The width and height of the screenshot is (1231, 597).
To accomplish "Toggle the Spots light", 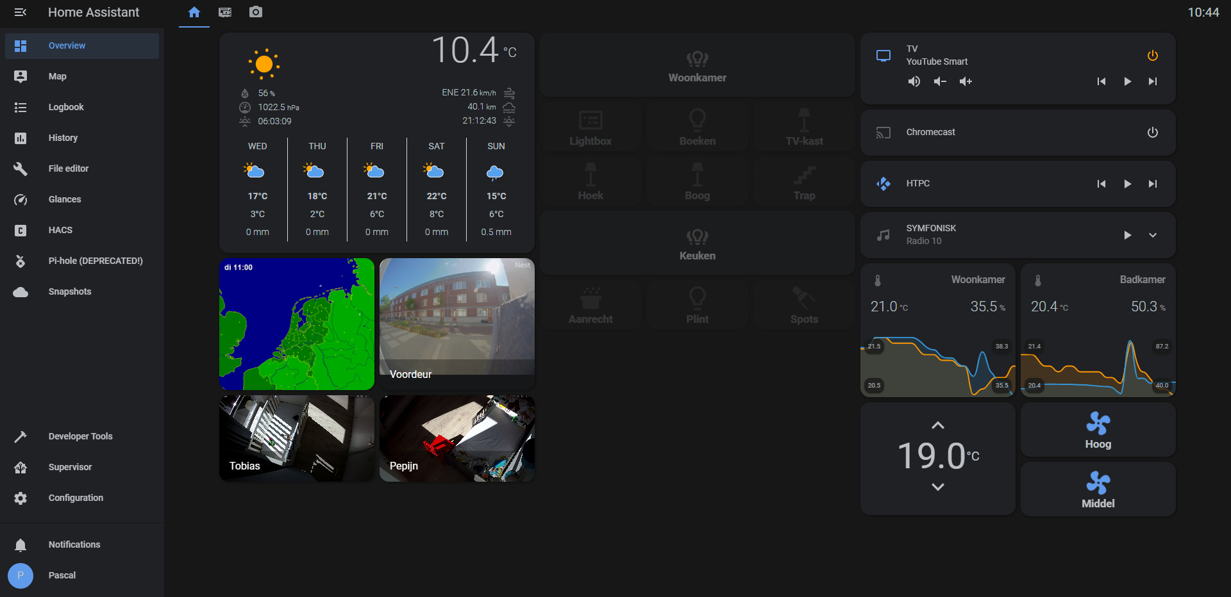I will tap(804, 306).
